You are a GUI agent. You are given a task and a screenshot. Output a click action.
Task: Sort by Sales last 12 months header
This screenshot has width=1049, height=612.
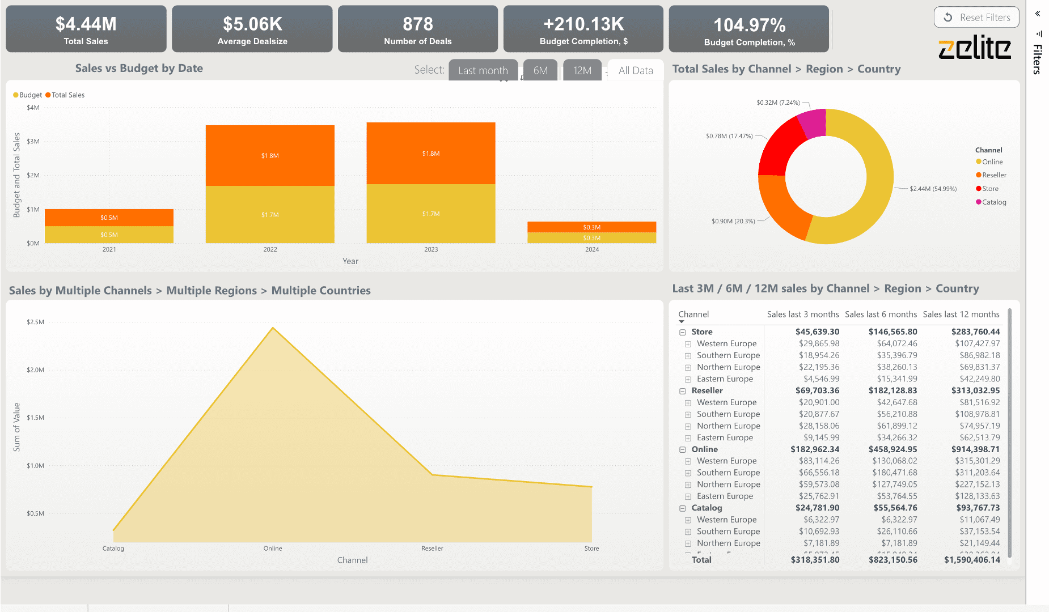(961, 314)
